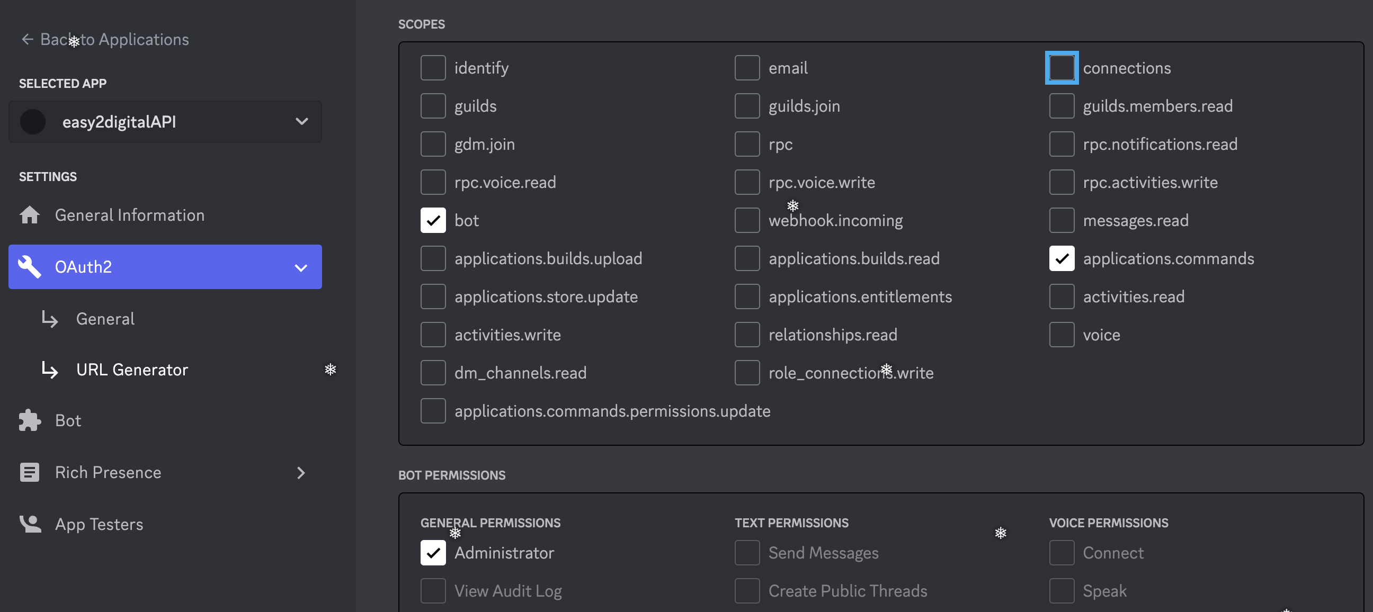Click the Bot puzzle piece icon
The height and width of the screenshot is (612, 1373).
click(x=29, y=420)
